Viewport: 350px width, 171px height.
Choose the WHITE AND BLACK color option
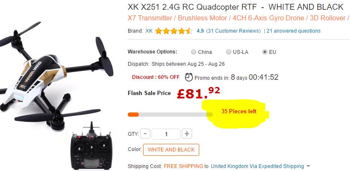(171, 150)
